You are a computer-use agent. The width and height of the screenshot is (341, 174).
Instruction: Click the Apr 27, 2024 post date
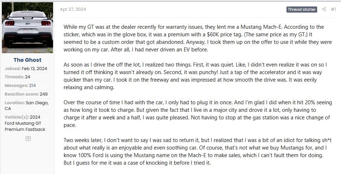pos(73,9)
